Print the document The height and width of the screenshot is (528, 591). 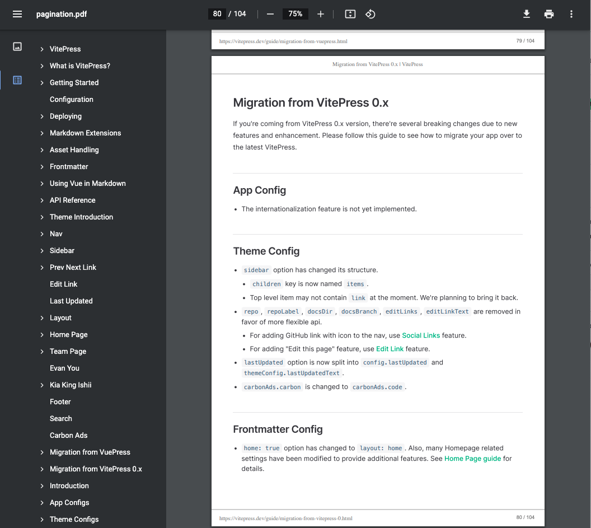[x=549, y=13]
